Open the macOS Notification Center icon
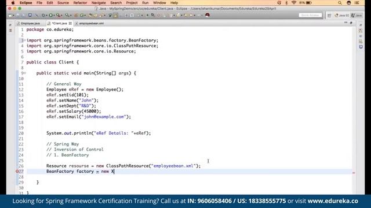This screenshot has width=371, height=208. coord(357,3)
